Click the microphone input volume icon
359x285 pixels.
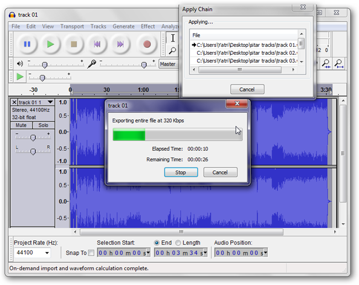tap(92, 64)
